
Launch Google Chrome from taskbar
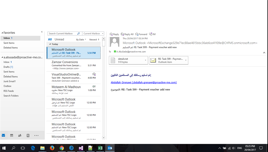[x=62, y=148]
